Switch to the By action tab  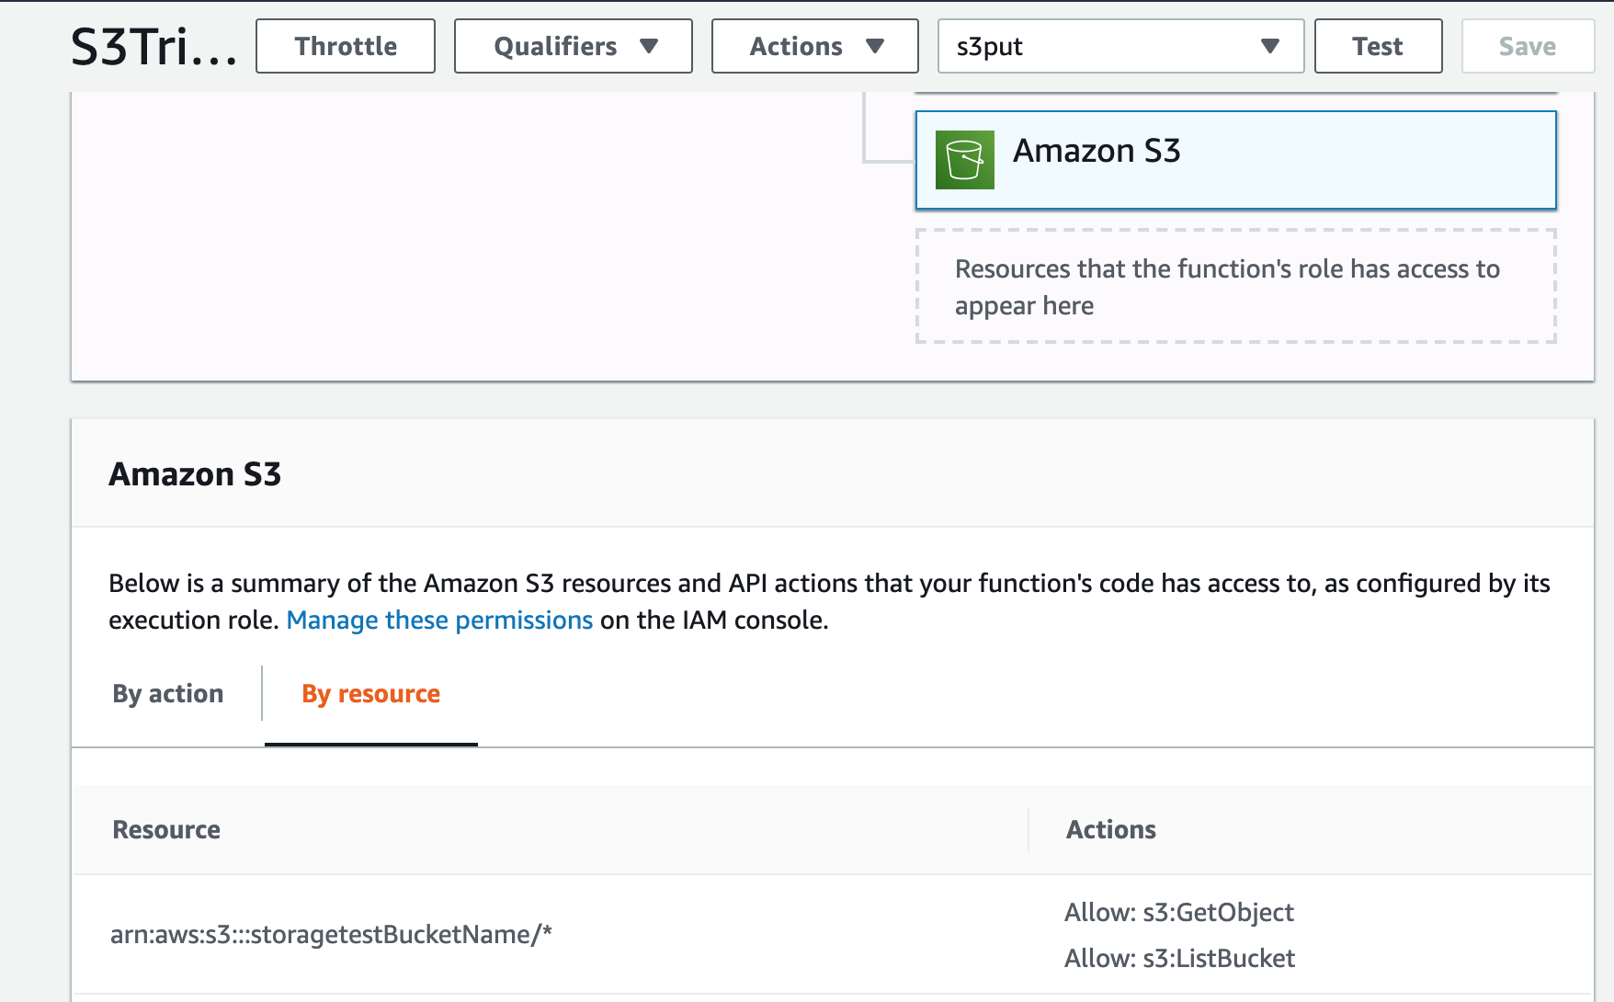click(x=168, y=694)
